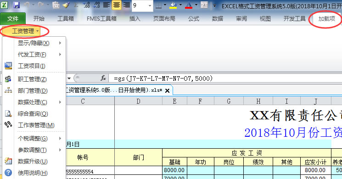Switch to the 审阅 tab
Screen dimensions: 342x179
(241, 19)
